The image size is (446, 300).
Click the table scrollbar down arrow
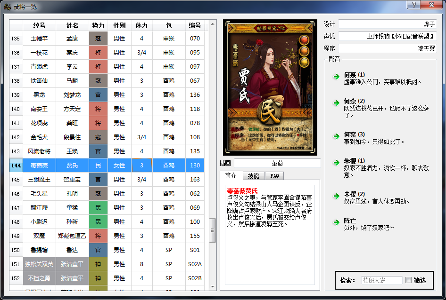(x=213, y=287)
